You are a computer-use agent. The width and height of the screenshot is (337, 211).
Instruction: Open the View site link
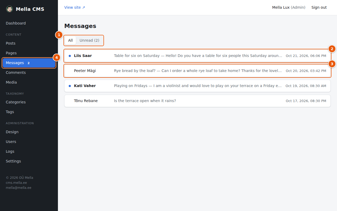coord(75,7)
